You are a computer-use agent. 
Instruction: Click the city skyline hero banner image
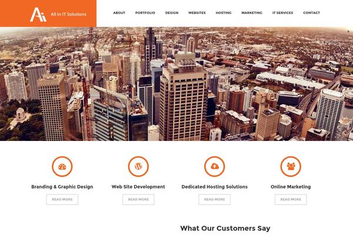coord(176,84)
